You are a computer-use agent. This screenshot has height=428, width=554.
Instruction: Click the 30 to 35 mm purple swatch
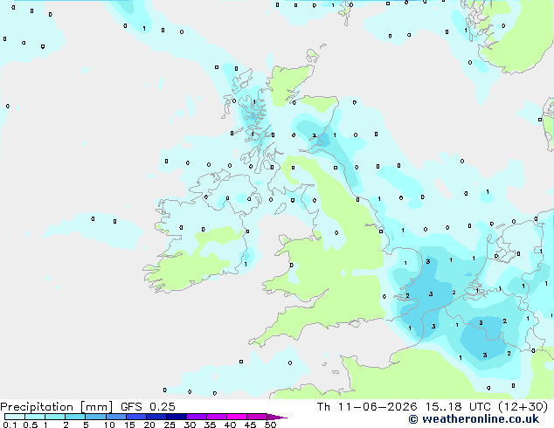196,417
